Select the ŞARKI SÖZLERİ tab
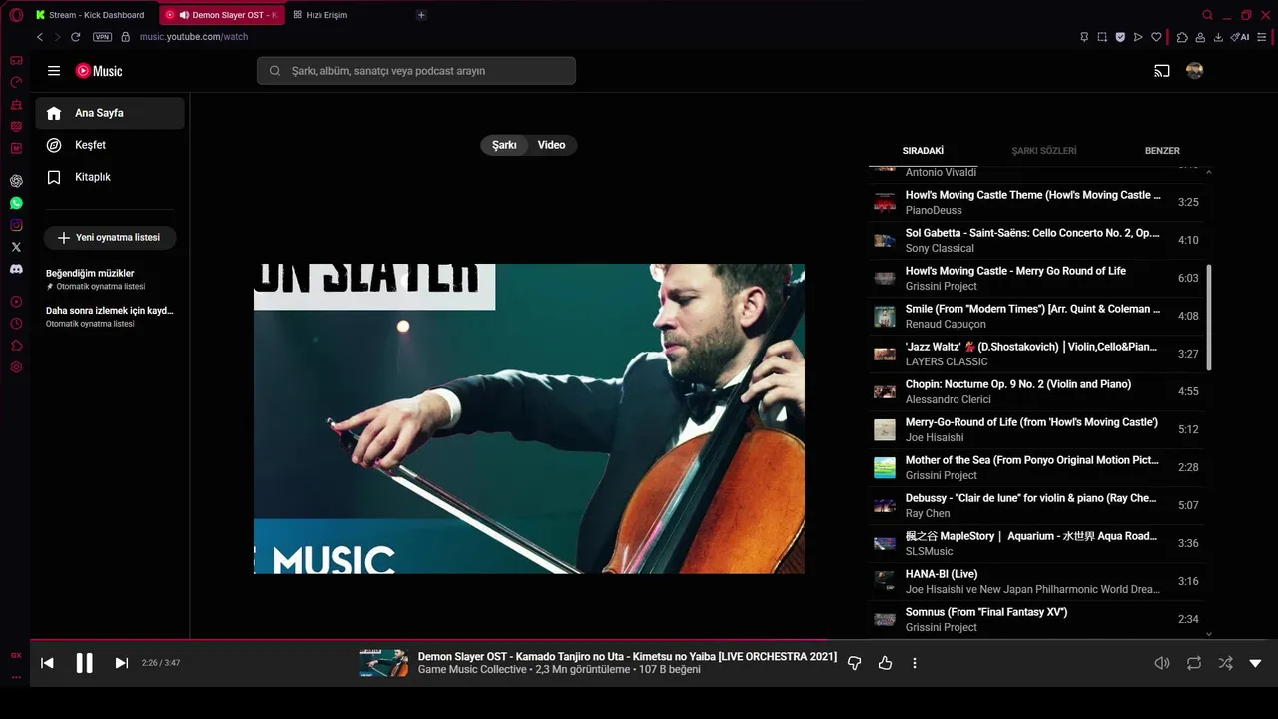The height and width of the screenshot is (719, 1278). coord(1044,151)
